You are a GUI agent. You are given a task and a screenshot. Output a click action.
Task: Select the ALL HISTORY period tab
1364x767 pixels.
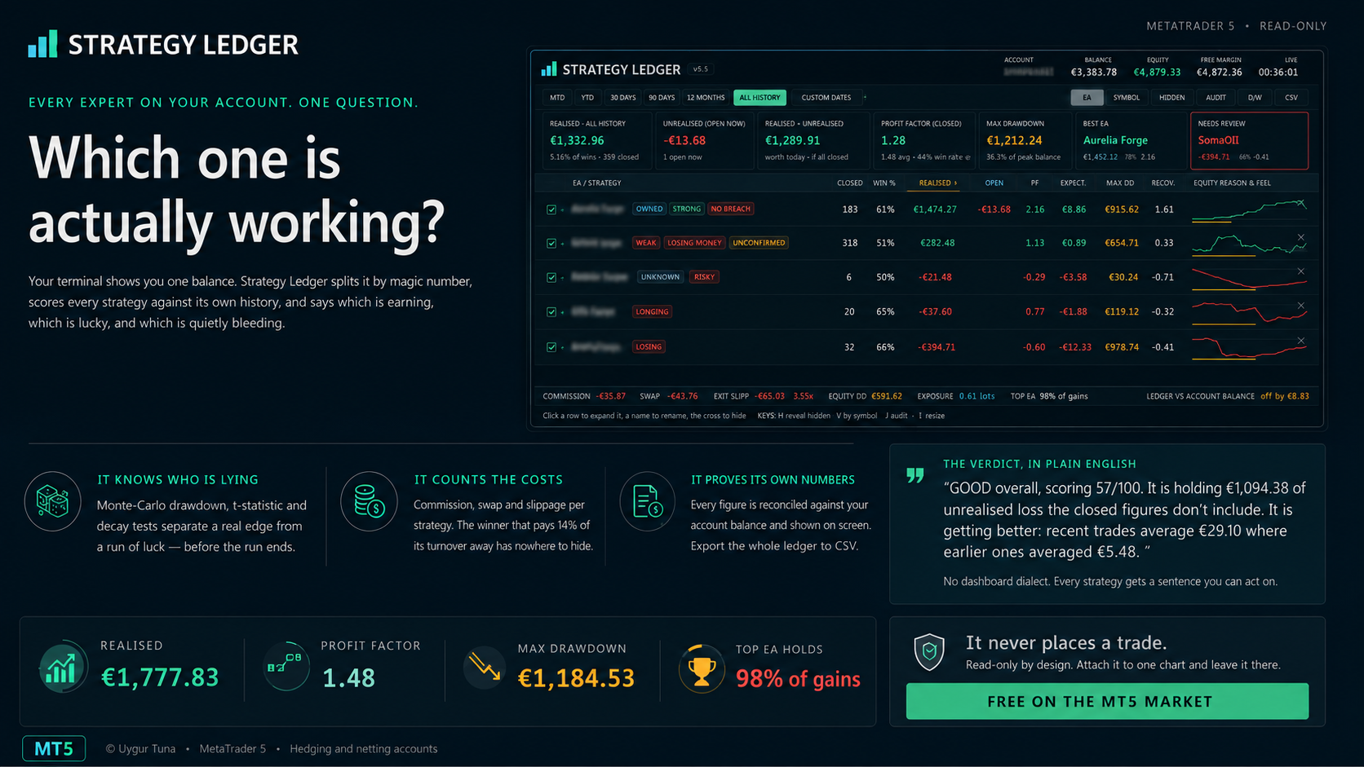759,98
